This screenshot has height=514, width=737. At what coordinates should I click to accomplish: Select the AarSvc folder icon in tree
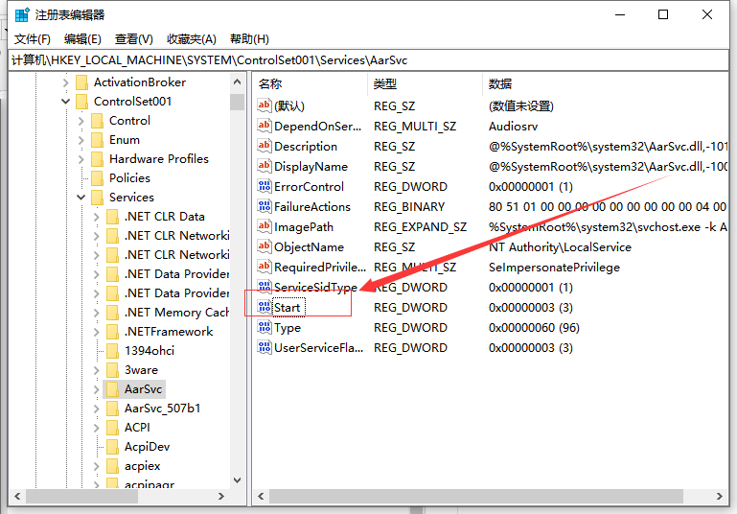click(112, 388)
